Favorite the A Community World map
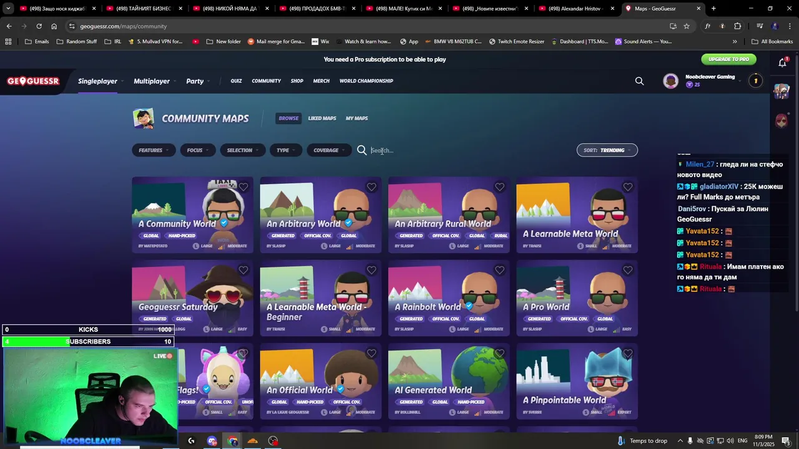 coord(243,187)
